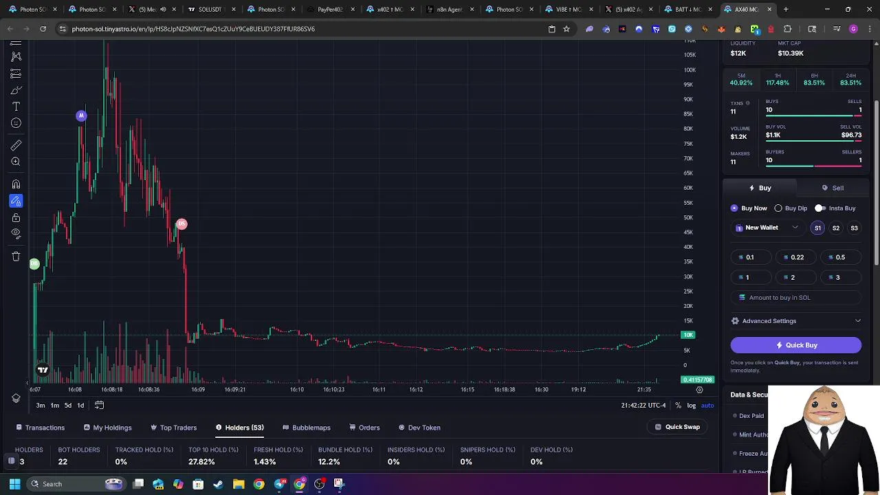This screenshot has height=495, width=880.
Task: Pick the 3 SOL buy amount
Action: tap(839, 278)
